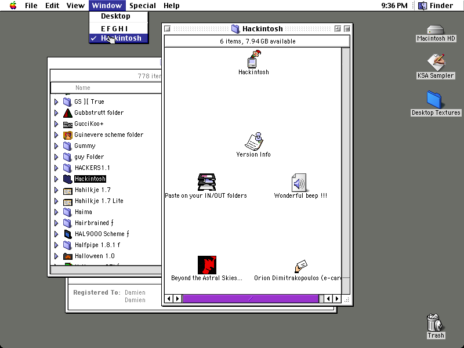Open the Special menu
The height and width of the screenshot is (348, 464).
(143, 6)
